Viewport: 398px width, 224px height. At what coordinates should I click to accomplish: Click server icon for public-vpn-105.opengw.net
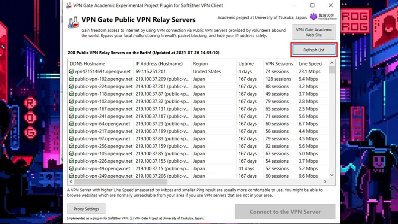tap(71, 153)
